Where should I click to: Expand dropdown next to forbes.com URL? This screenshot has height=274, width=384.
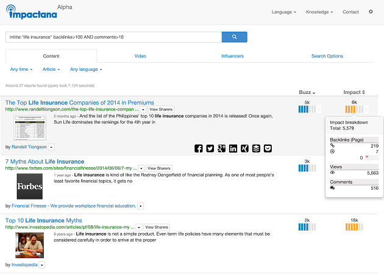[x=141, y=168]
